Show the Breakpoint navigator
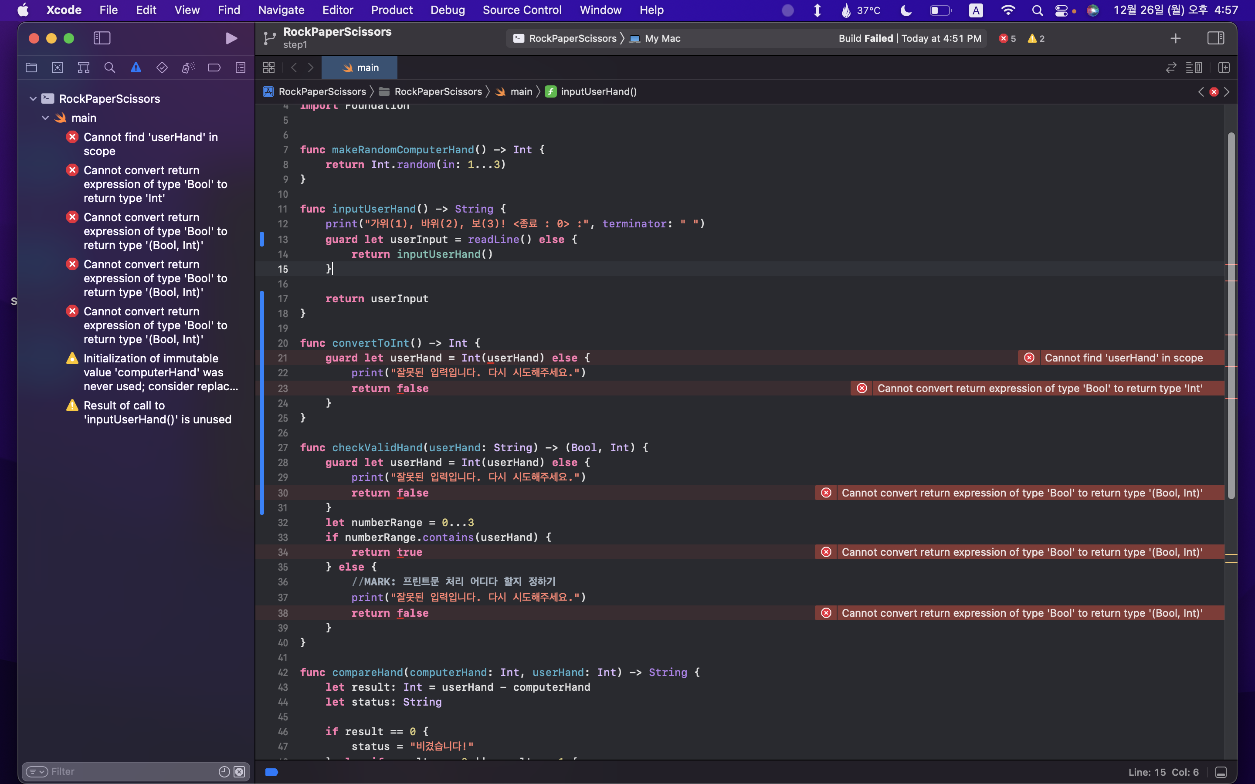The height and width of the screenshot is (784, 1255). pyautogui.click(x=214, y=68)
